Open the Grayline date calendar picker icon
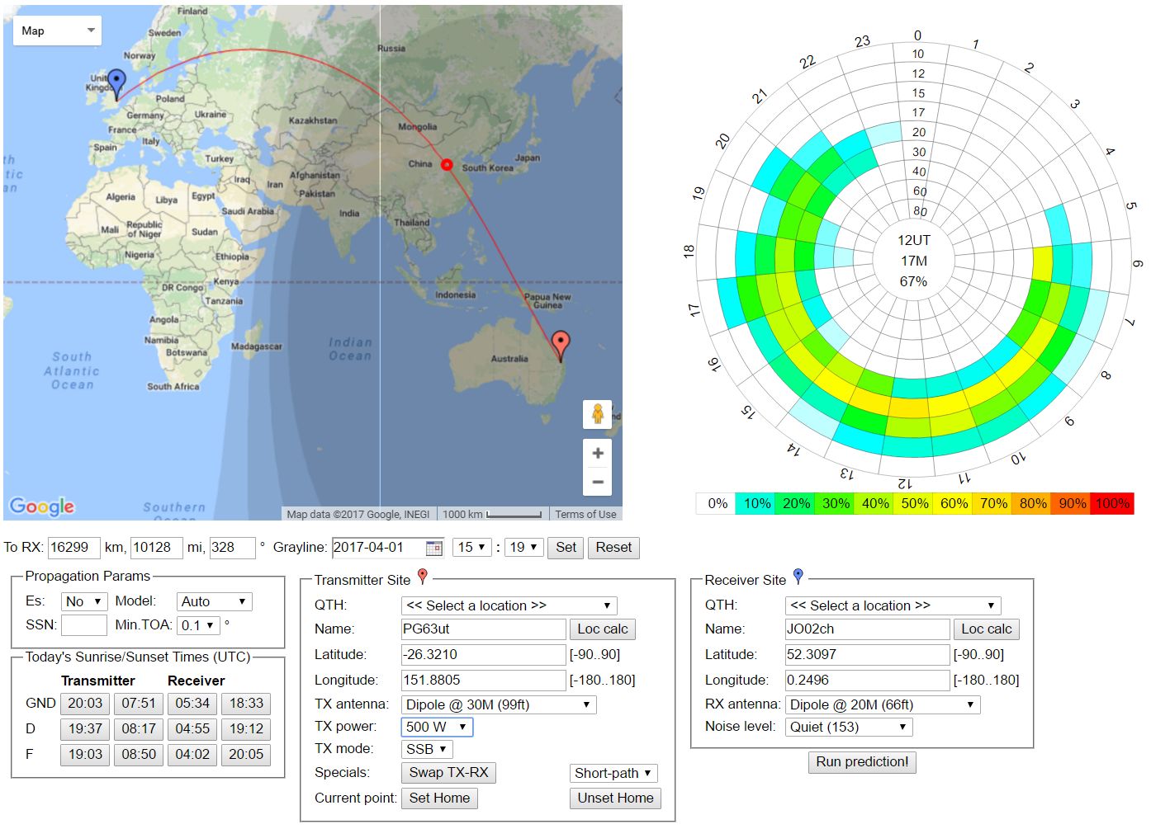This screenshot has width=1151, height=829. click(433, 548)
